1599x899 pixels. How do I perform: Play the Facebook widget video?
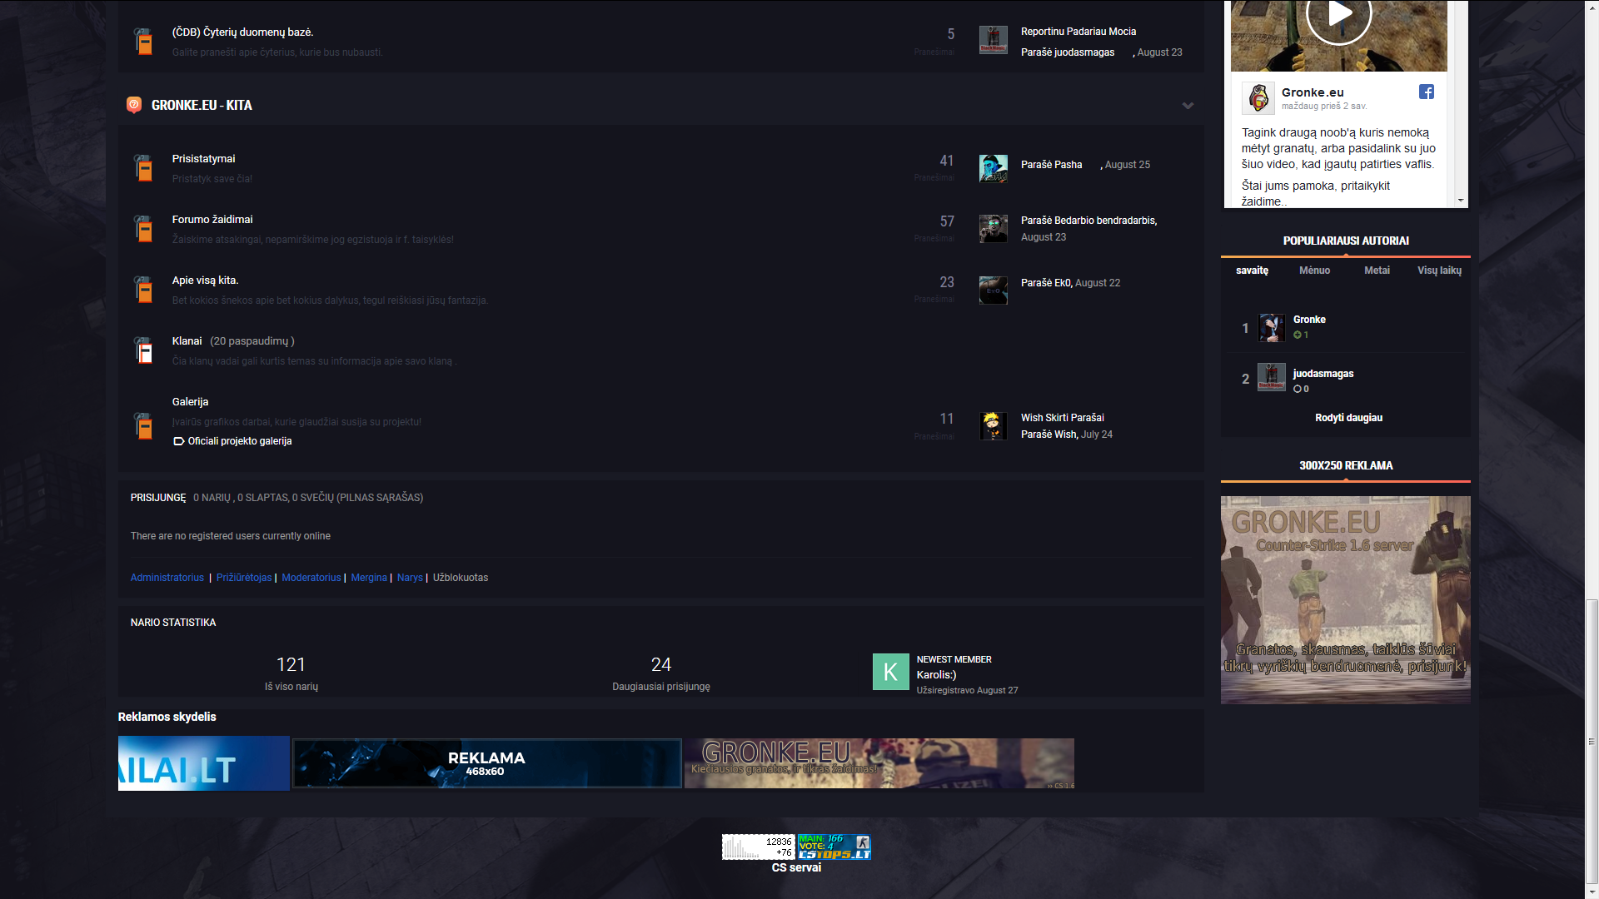tap(1339, 14)
